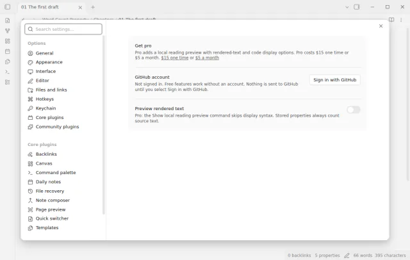Screen dimensions: 410x260
Task: Open a new tab with plus
Action: [93, 7]
